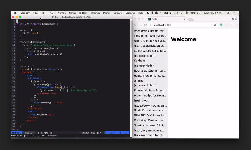This screenshot has width=251, height=150.
Task: Select gist 'https://www.codingam...'
Action: (x=150, y=105)
